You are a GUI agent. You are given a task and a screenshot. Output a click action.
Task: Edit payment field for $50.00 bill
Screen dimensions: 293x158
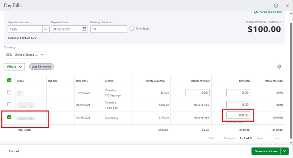click(x=238, y=92)
